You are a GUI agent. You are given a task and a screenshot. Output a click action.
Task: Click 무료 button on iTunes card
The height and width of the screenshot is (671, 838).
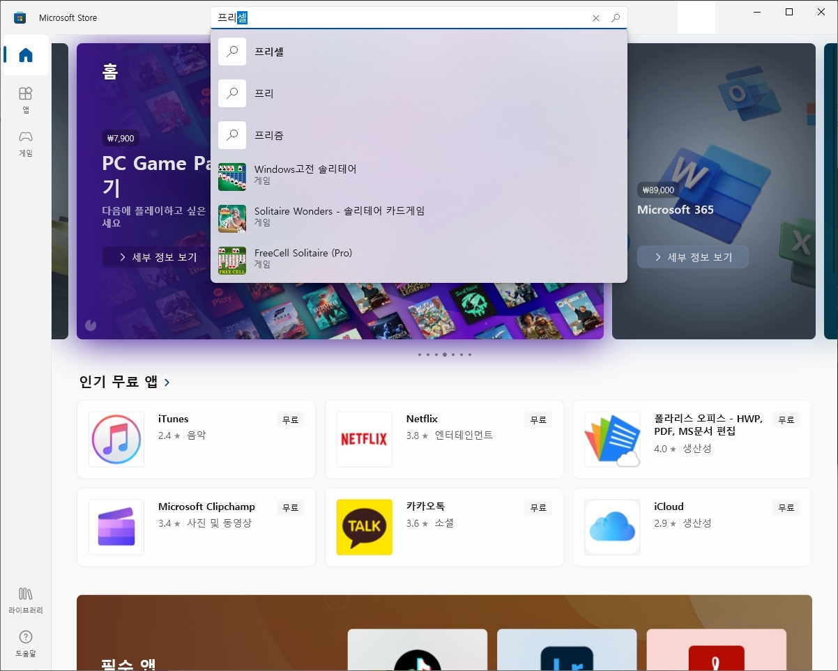click(x=290, y=420)
